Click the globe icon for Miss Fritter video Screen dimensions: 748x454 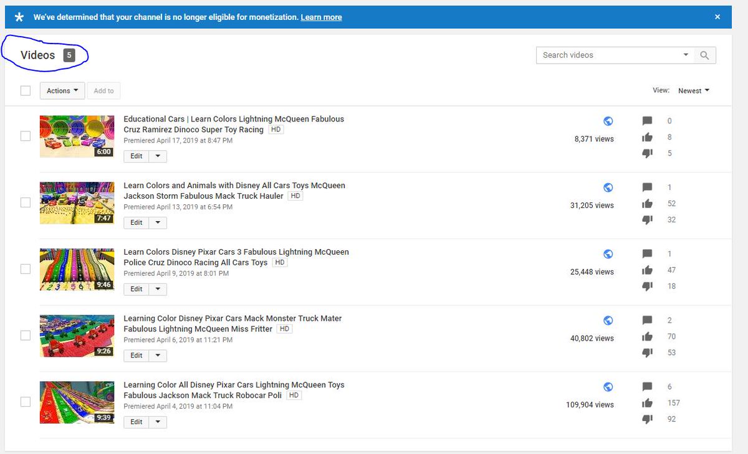click(608, 320)
